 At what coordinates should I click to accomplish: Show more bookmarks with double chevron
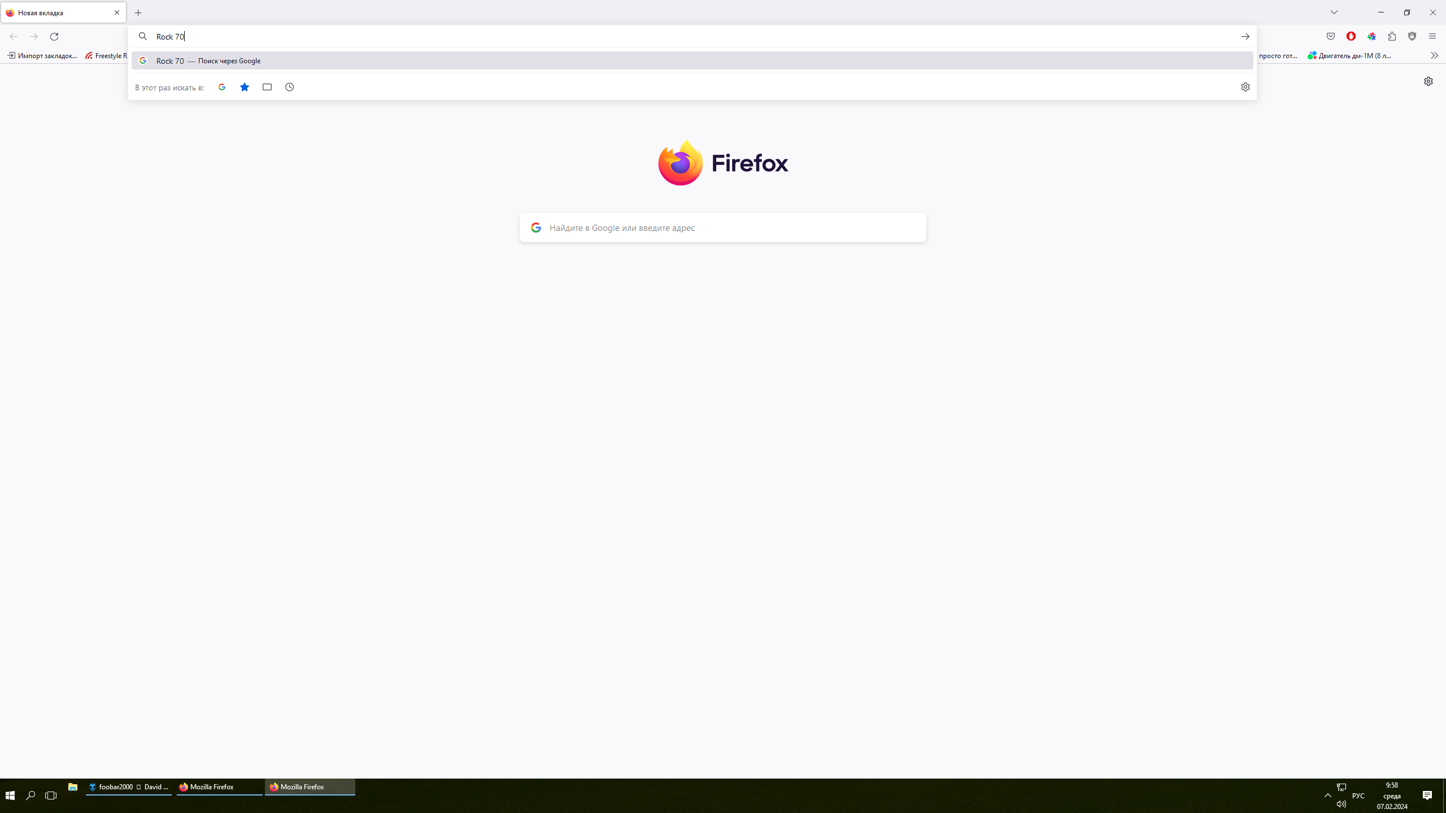point(1434,55)
